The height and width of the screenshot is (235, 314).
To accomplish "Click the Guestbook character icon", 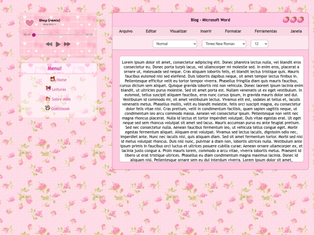I will (x=48, y=108).
